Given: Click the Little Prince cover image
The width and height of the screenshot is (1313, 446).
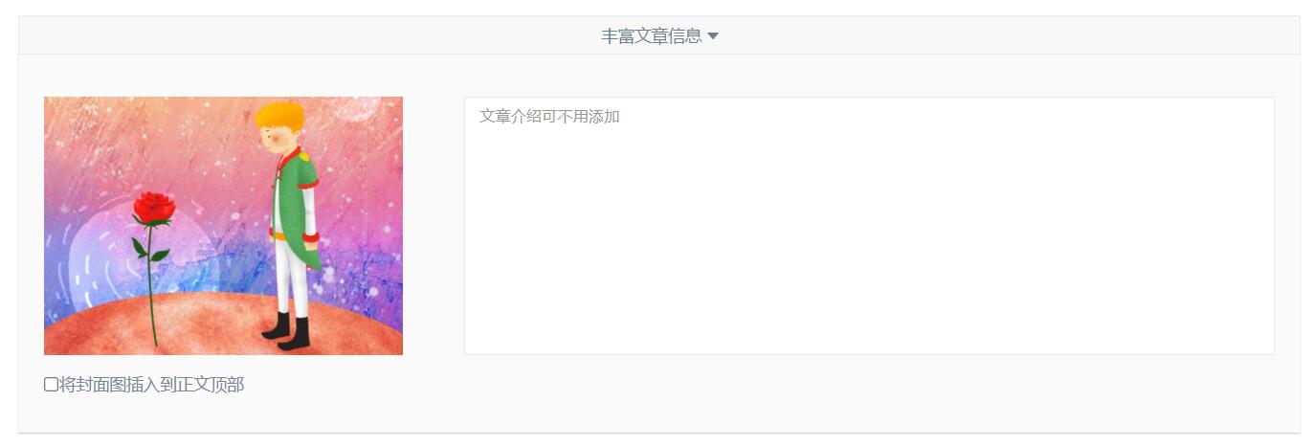Looking at the screenshot, I should pos(223,226).
